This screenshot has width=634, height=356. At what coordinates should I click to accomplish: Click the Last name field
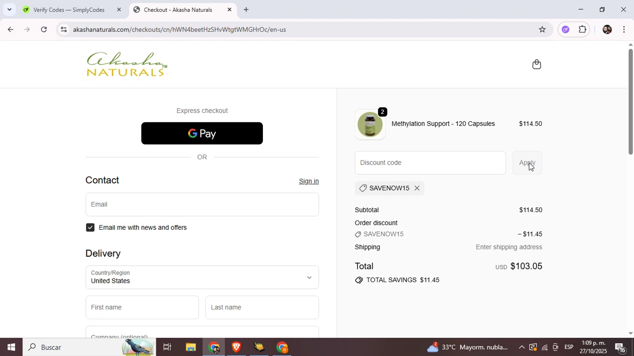click(262, 307)
